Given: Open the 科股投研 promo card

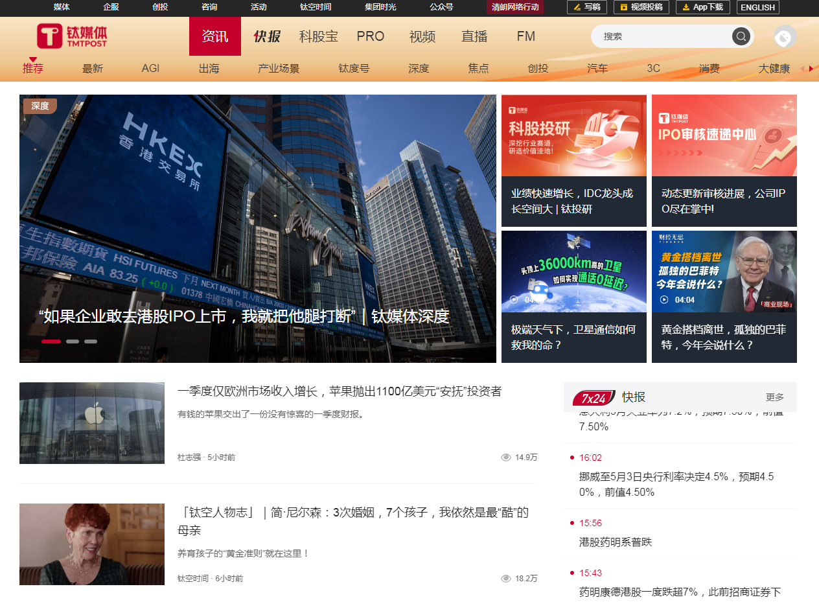Looking at the screenshot, I should 574,161.
